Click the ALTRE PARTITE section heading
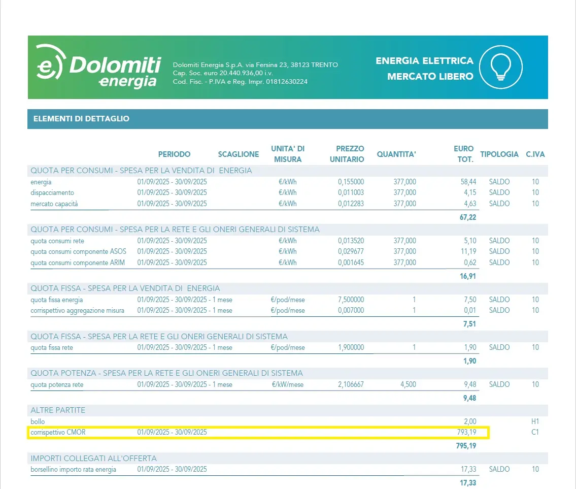This screenshot has width=576, height=489. [58, 410]
